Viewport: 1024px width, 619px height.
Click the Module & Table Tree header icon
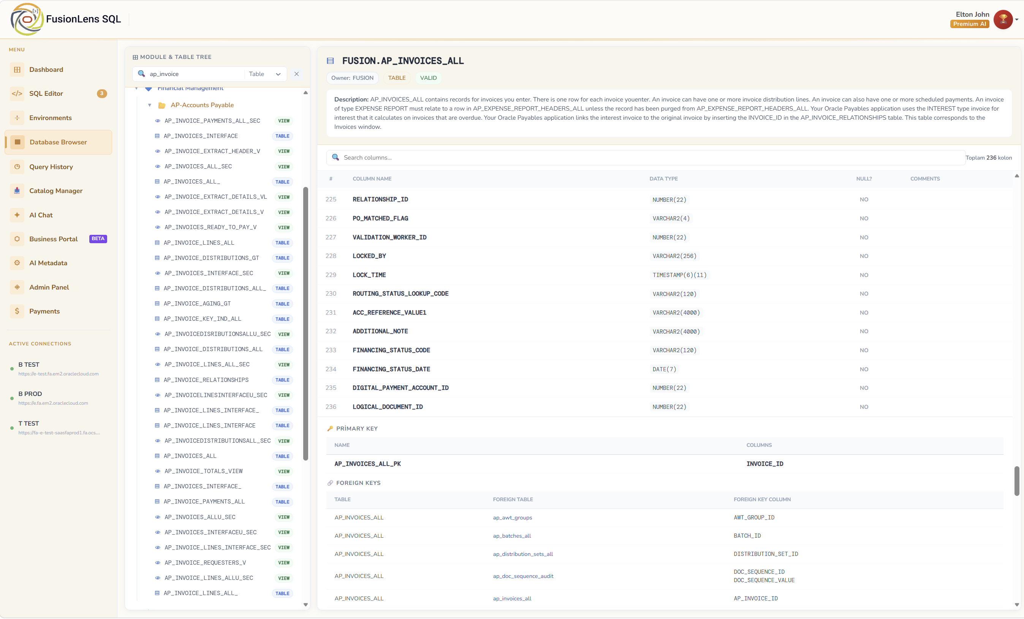tap(135, 57)
